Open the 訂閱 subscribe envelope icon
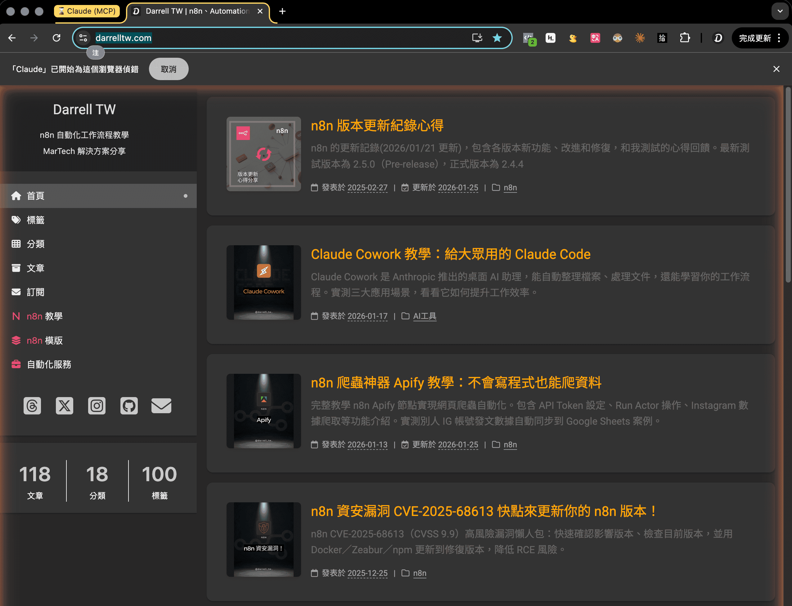The height and width of the screenshot is (606, 792). pos(16,292)
